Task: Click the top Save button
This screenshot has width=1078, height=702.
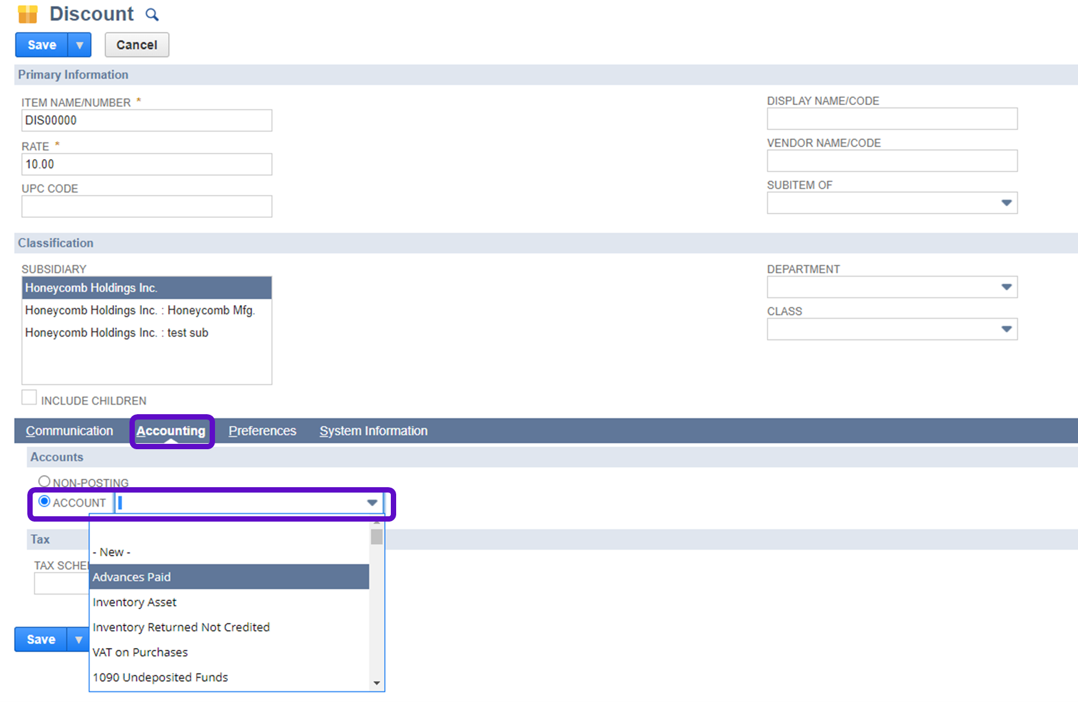Action: (x=42, y=45)
